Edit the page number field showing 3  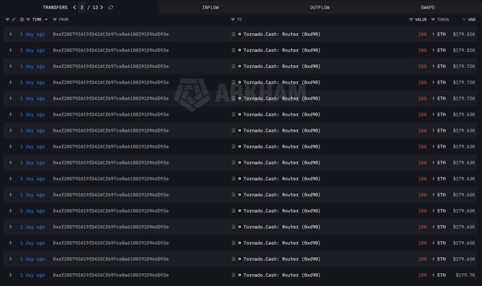82,7
